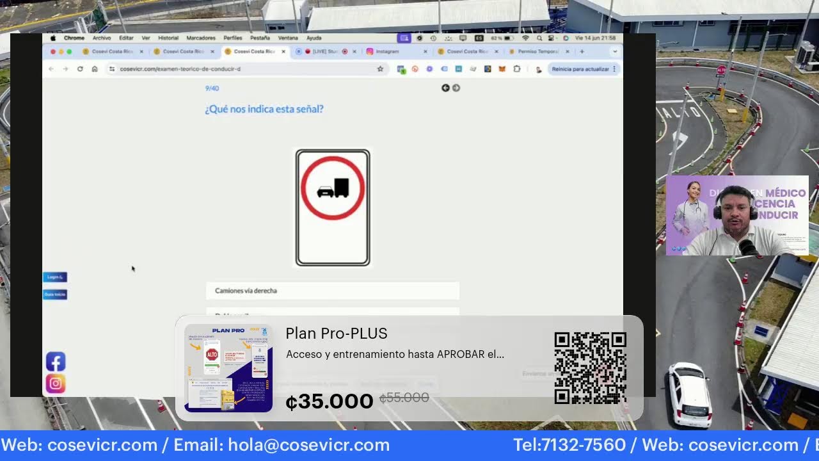This screenshot has height=461, width=819.
Task: Open the Facebook icon on the left
Action: tap(56, 362)
